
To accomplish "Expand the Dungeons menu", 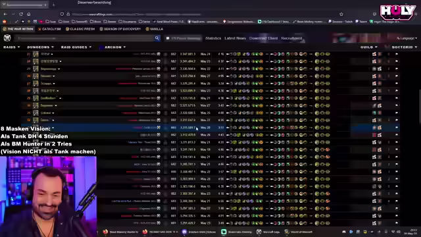I will [41, 47].
